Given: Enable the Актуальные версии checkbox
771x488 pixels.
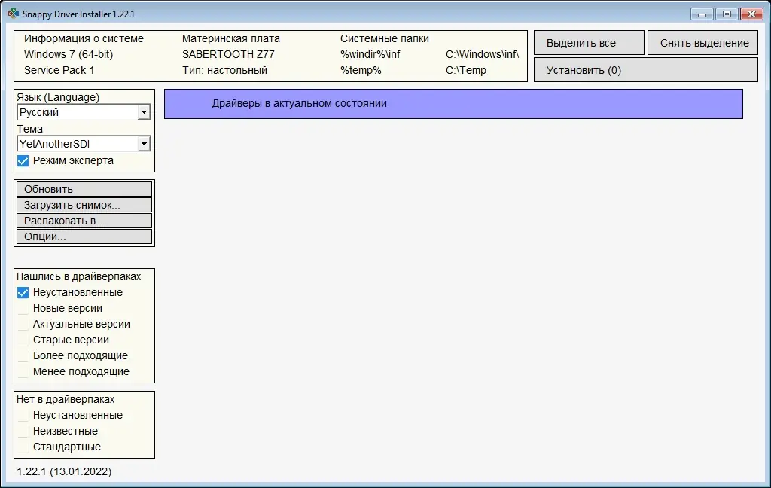Looking at the screenshot, I should coord(23,324).
